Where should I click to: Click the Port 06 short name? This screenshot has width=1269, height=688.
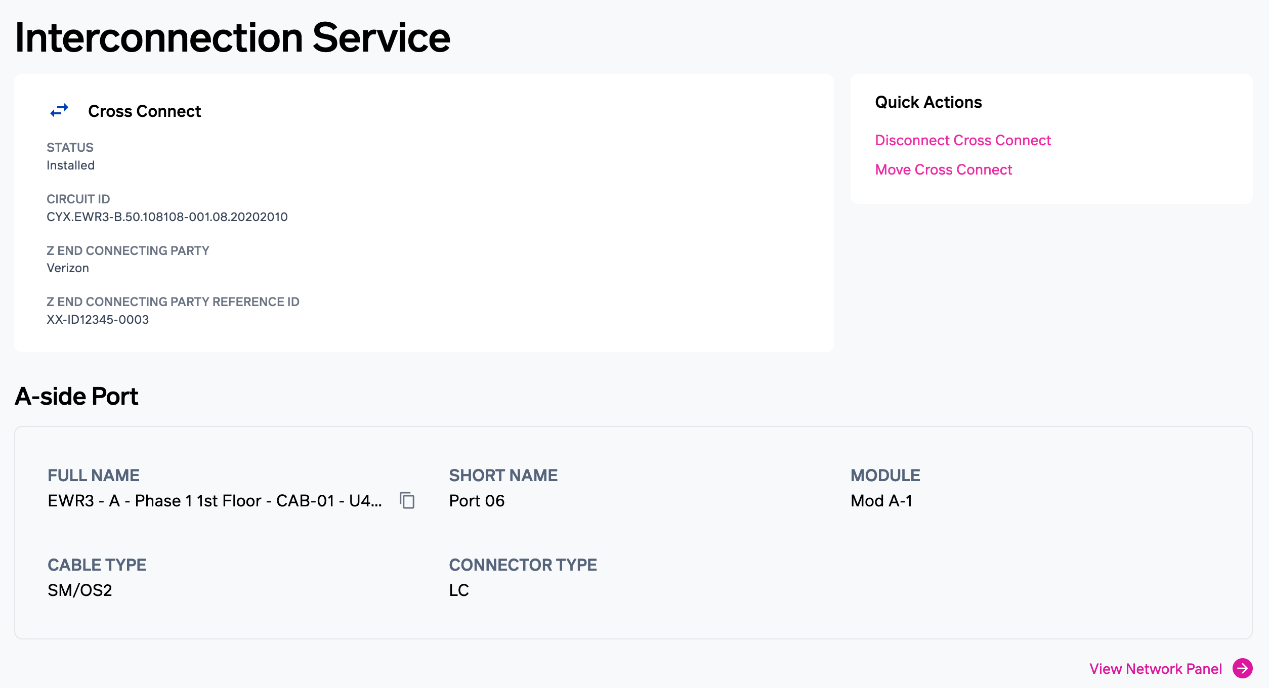coord(476,501)
